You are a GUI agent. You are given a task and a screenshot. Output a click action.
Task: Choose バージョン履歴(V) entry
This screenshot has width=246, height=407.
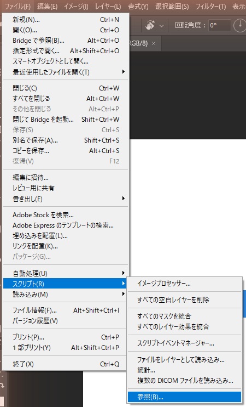point(65,321)
